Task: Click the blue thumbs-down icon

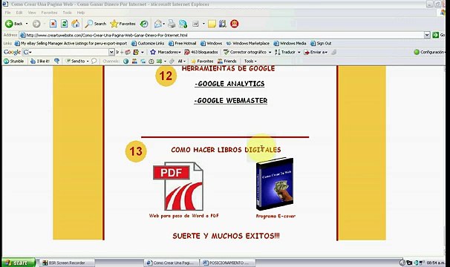Action: click(57, 61)
